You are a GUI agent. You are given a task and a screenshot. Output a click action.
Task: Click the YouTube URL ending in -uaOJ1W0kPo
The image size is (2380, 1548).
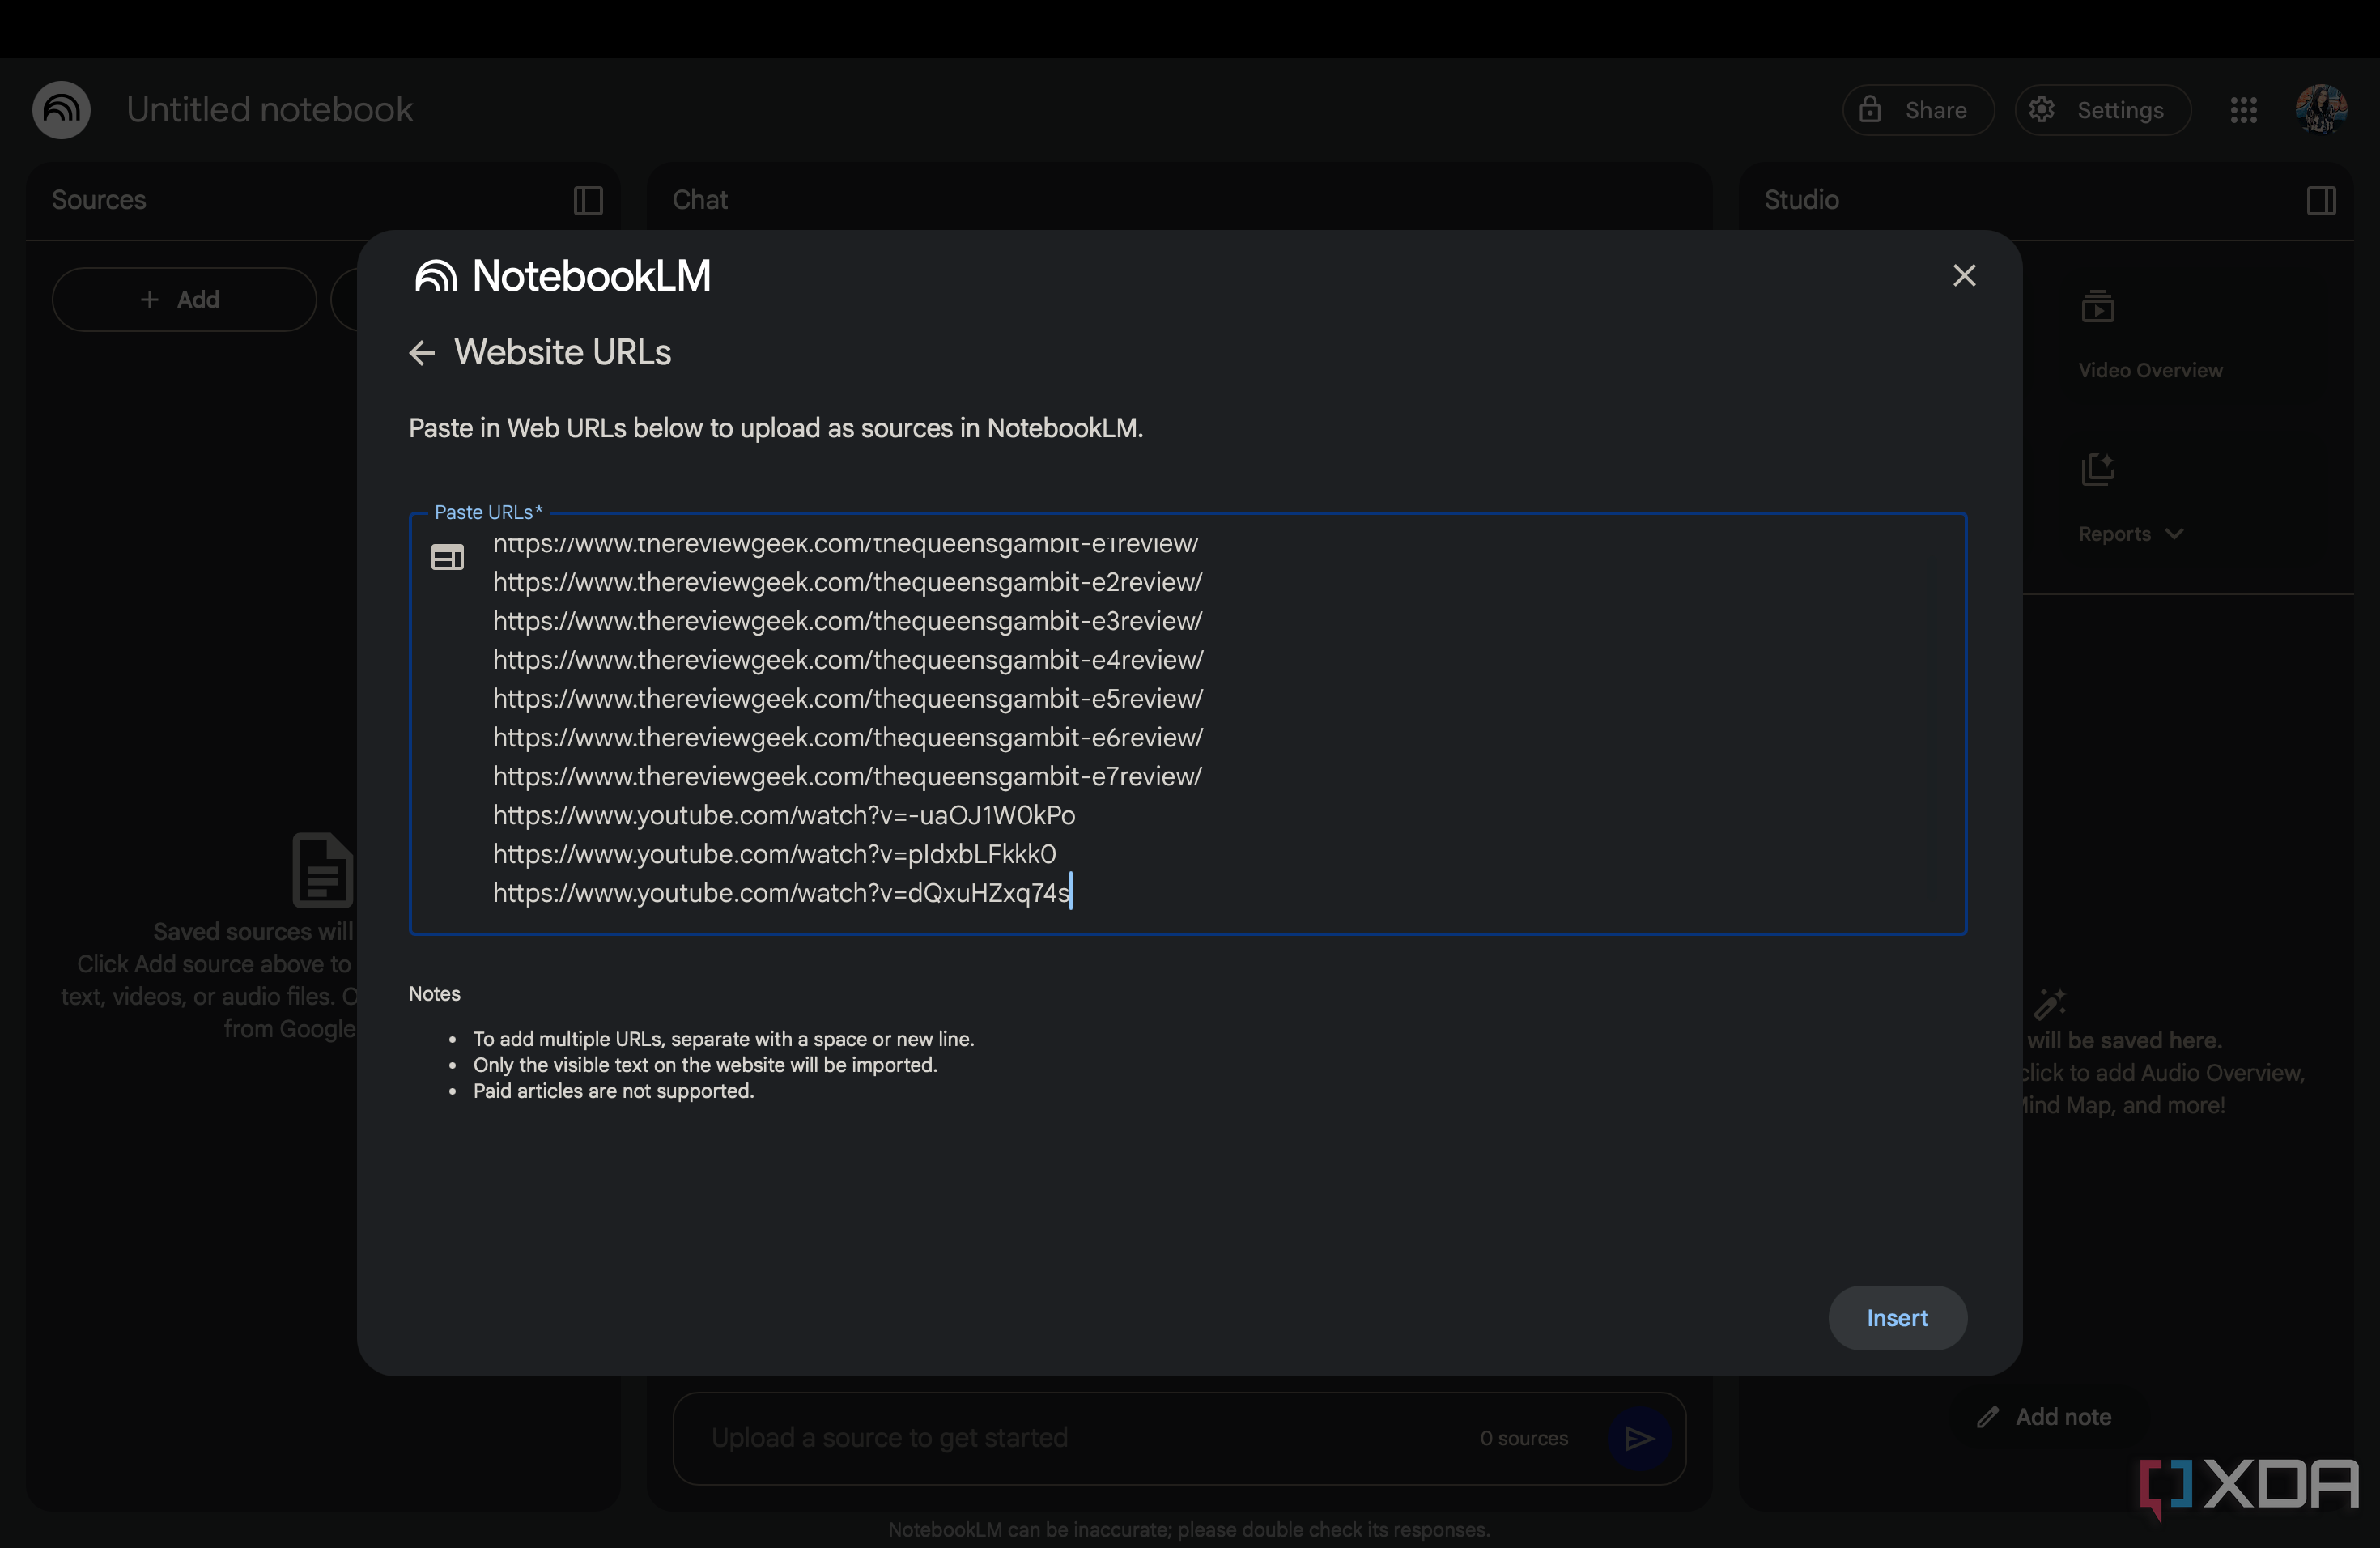(784, 816)
